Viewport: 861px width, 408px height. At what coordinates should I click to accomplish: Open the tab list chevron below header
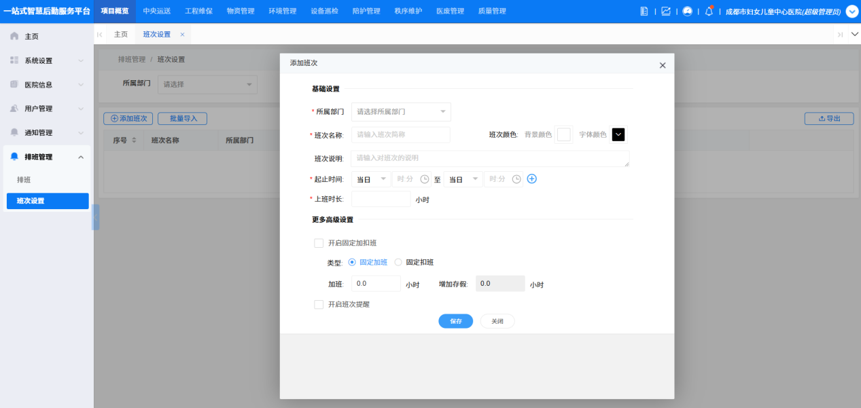[x=854, y=35]
